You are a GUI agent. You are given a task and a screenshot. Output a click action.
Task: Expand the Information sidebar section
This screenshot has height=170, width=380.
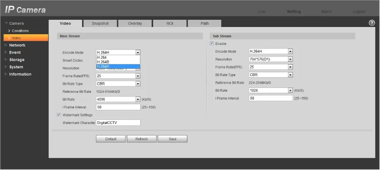click(20, 74)
